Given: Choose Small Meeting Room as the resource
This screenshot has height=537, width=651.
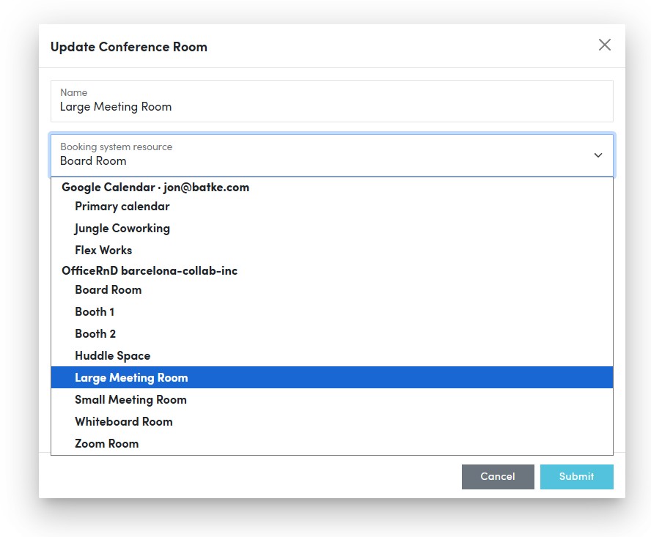Looking at the screenshot, I should (130, 399).
